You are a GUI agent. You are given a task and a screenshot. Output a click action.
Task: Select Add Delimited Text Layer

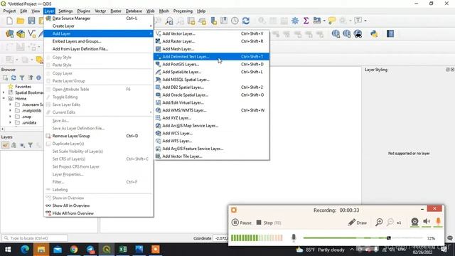click(x=212, y=57)
